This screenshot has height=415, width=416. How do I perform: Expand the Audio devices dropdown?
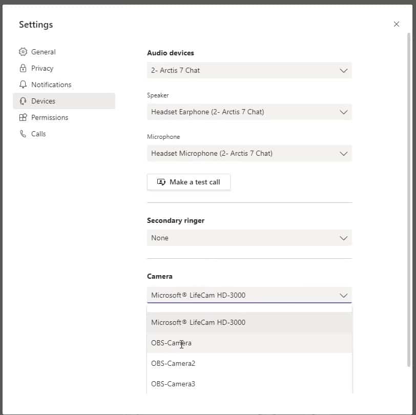tap(249, 70)
